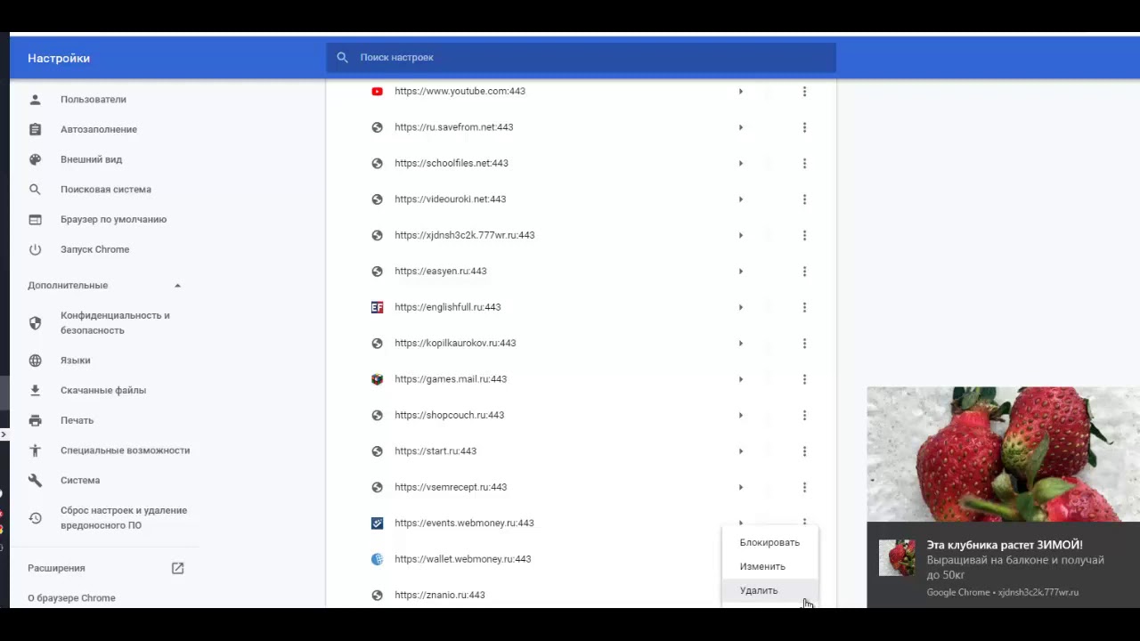The height and width of the screenshot is (641, 1140).
Task: Click the Запуск Chrome power icon
Action: coord(35,249)
